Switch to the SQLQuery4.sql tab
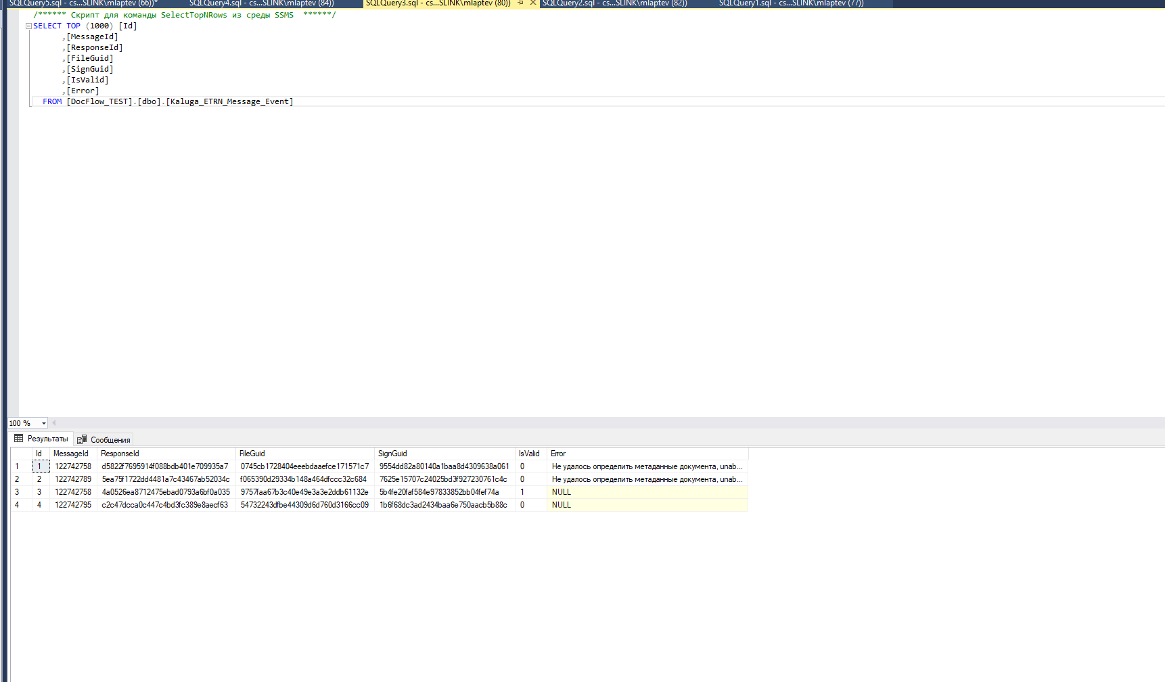This screenshot has height=682, width=1165. 262,3
